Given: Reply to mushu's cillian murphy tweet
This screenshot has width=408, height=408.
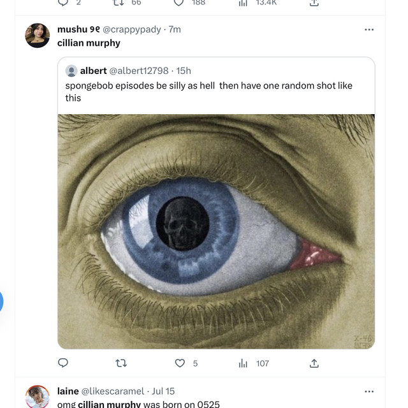Looking at the screenshot, I should click(63, 363).
